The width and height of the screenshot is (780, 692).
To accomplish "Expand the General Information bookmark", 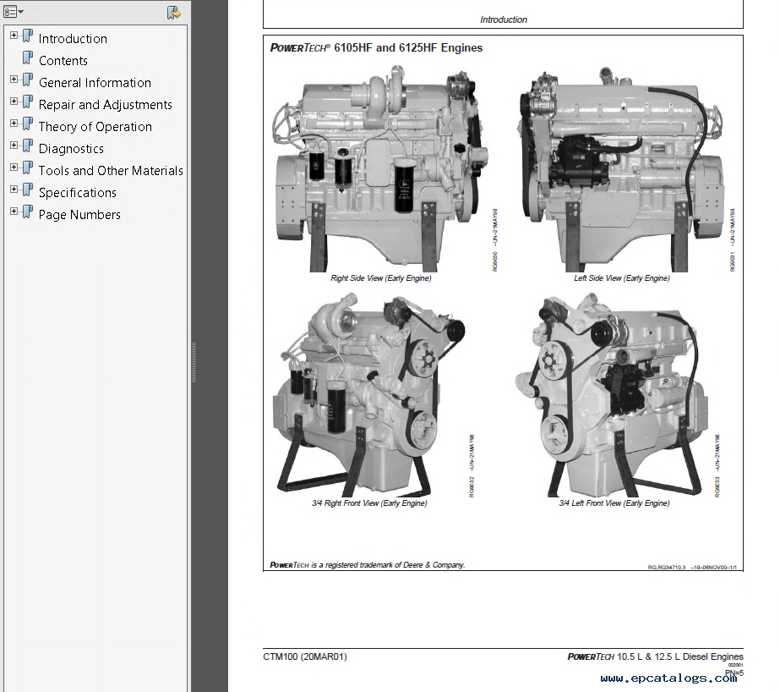I will click(14, 80).
